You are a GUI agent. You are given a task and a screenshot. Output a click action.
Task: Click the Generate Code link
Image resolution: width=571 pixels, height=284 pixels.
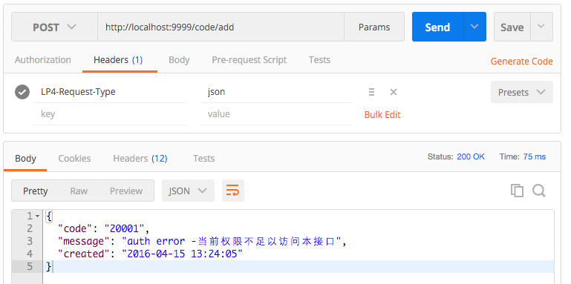point(521,61)
